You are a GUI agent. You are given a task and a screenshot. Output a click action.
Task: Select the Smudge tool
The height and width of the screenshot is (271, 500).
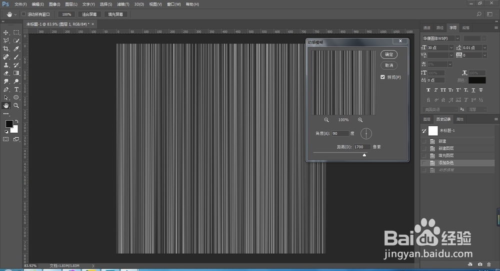pos(5,81)
